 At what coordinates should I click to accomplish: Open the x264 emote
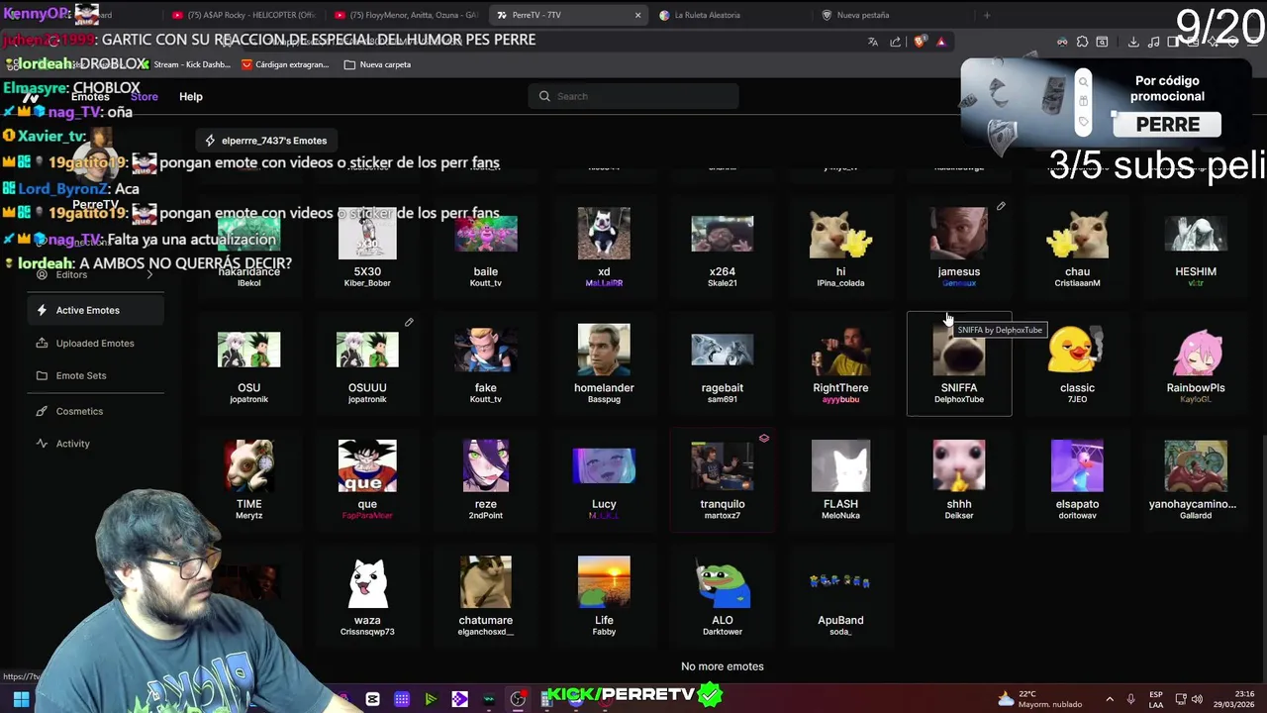coord(723,248)
